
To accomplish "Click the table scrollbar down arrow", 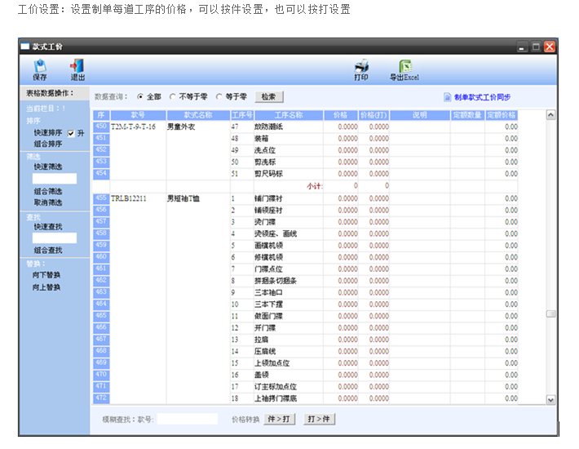I will tap(550, 399).
